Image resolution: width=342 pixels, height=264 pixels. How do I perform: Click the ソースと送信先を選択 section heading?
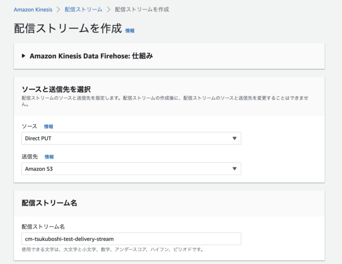[56, 88]
